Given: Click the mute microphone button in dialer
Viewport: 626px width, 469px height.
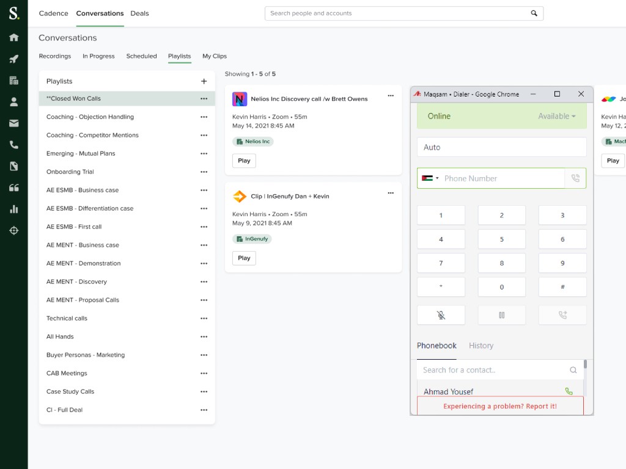Looking at the screenshot, I should 441,315.
